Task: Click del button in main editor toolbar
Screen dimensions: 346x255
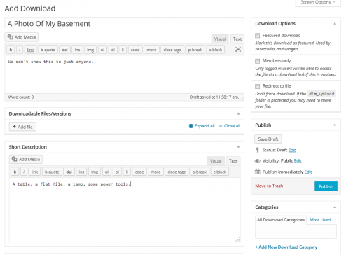Action: [64, 50]
